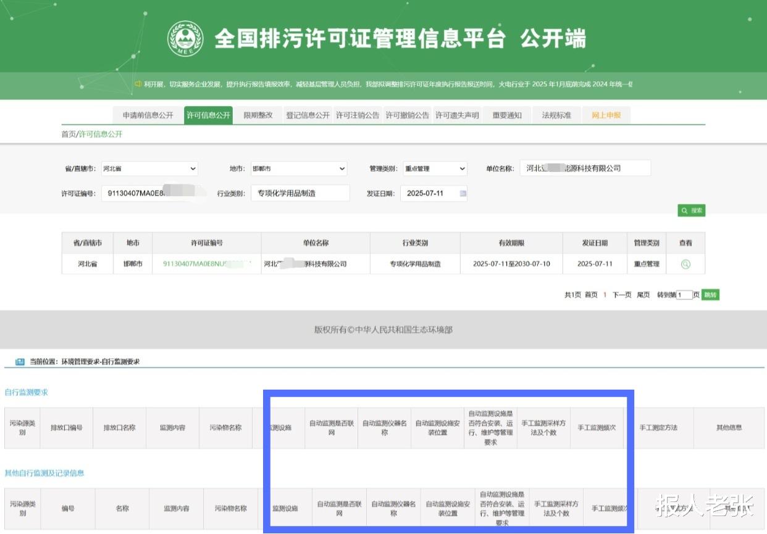Click the 名称 column header in lower table
Viewport: 767px width, 534px height.
[x=122, y=509]
